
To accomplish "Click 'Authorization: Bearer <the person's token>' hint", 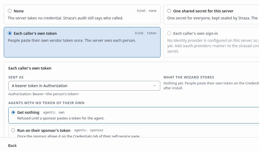I will pyautogui.click(x=44, y=94).
